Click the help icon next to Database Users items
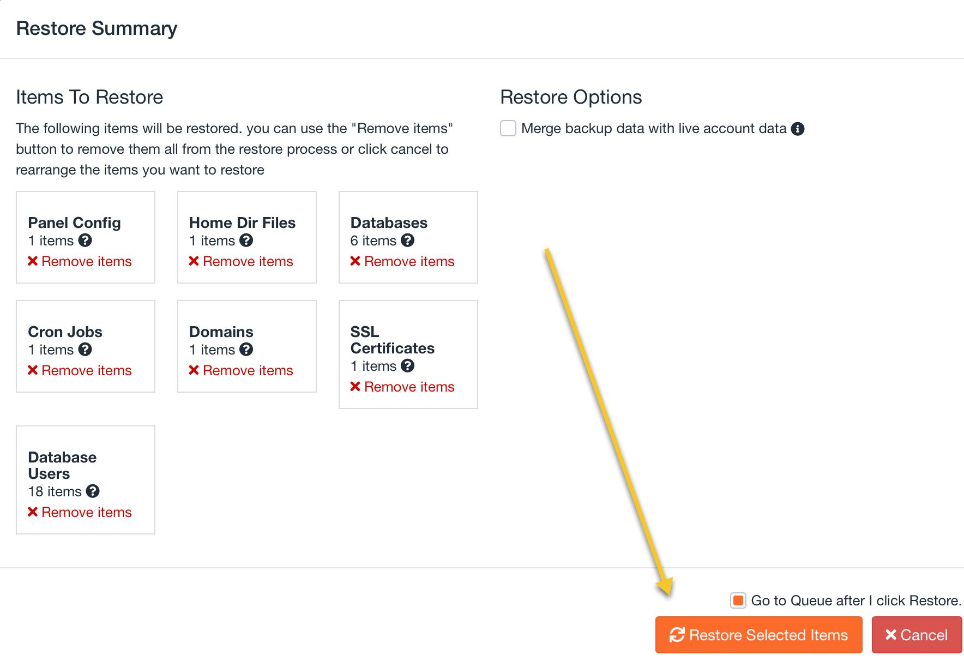This screenshot has height=661, width=964. [x=93, y=491]
